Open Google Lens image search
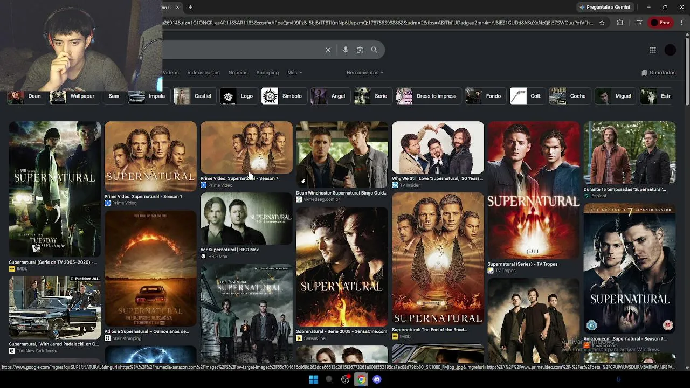Image resolution: width=690 pixels, height=388 pixels. (360, 50)
